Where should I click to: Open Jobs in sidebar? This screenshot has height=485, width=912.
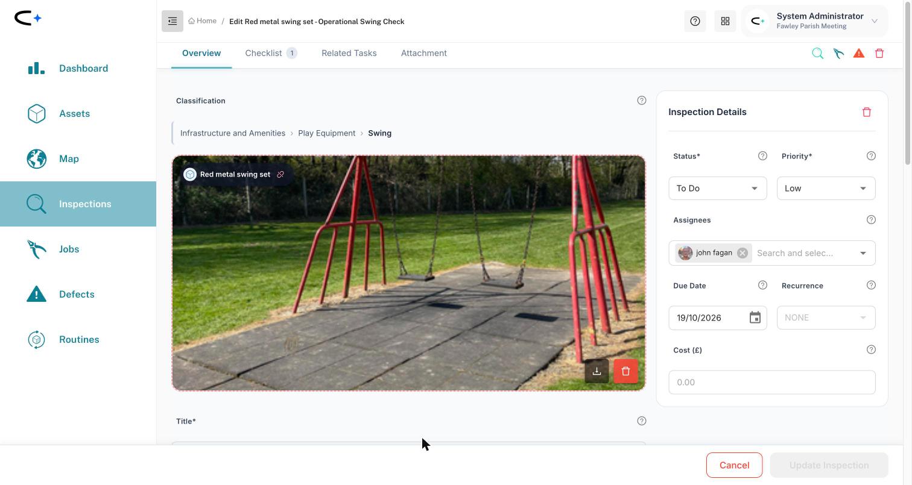(x=78, y=249)
